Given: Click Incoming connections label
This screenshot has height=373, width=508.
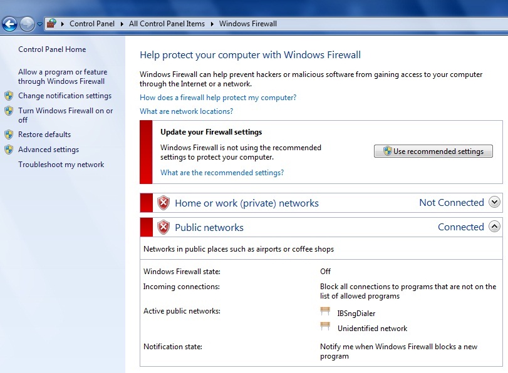Looking at the screenshot, I should coord(182,287).
